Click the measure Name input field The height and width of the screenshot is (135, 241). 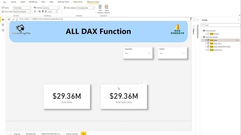click(x=22, y=7)
